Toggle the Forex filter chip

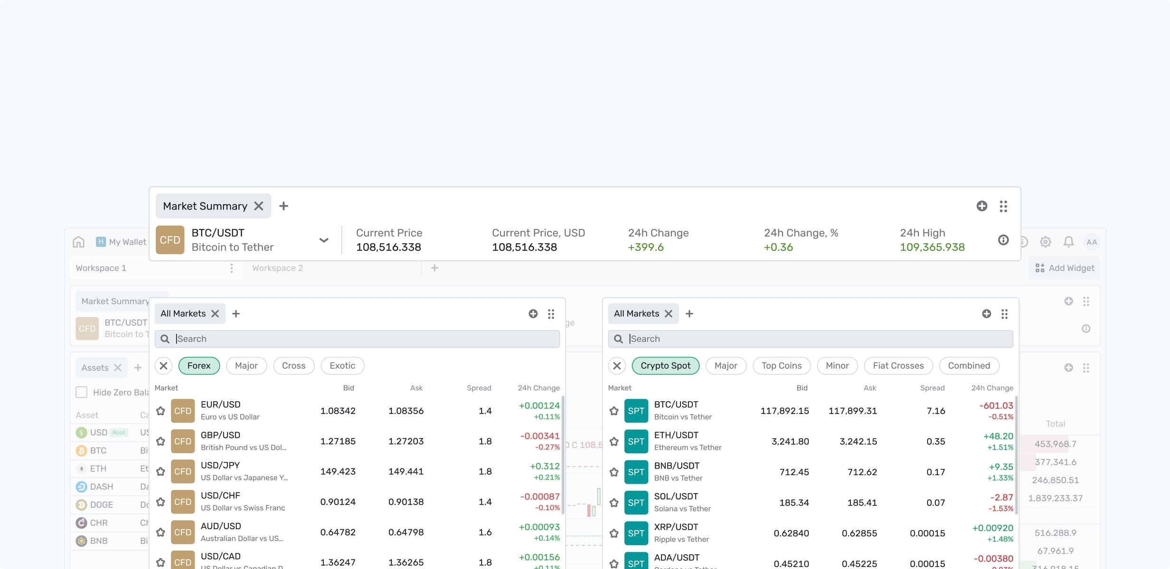199,366
